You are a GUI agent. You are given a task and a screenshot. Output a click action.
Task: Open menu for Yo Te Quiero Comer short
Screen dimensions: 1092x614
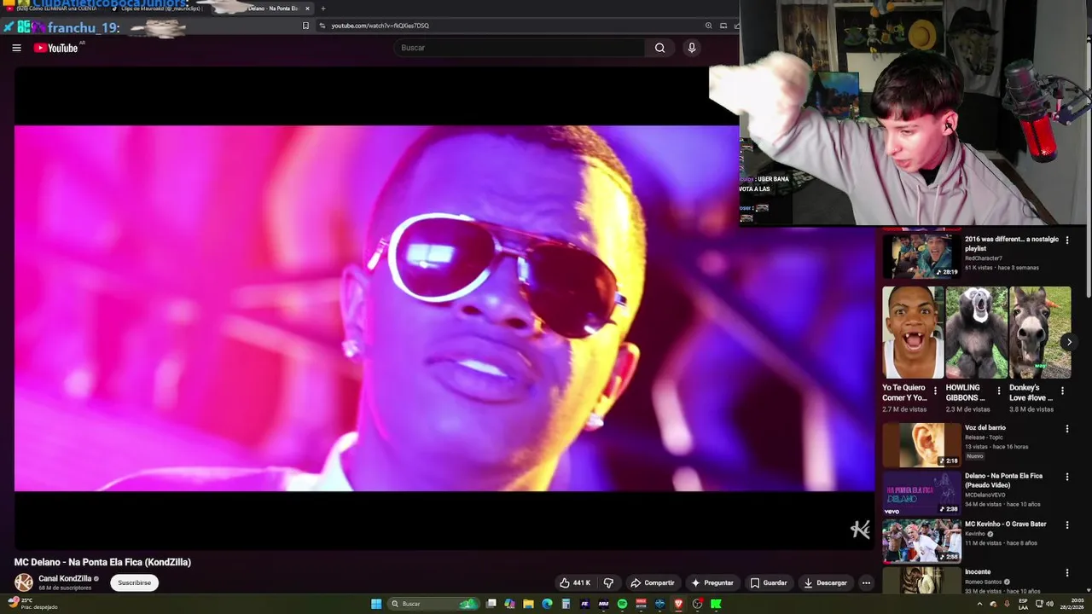tap(935, 391)
